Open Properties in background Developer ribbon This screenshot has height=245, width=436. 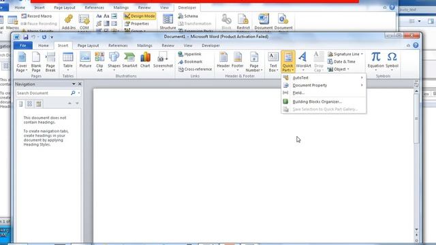point(137,24)
